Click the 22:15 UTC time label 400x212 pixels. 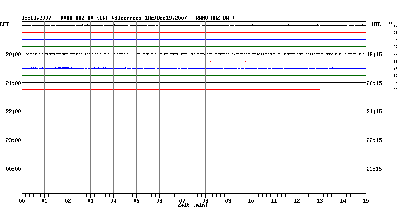point(374,140)
